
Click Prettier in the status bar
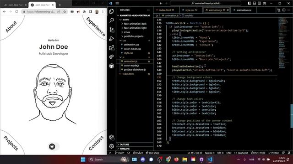(x=274, y=153)
